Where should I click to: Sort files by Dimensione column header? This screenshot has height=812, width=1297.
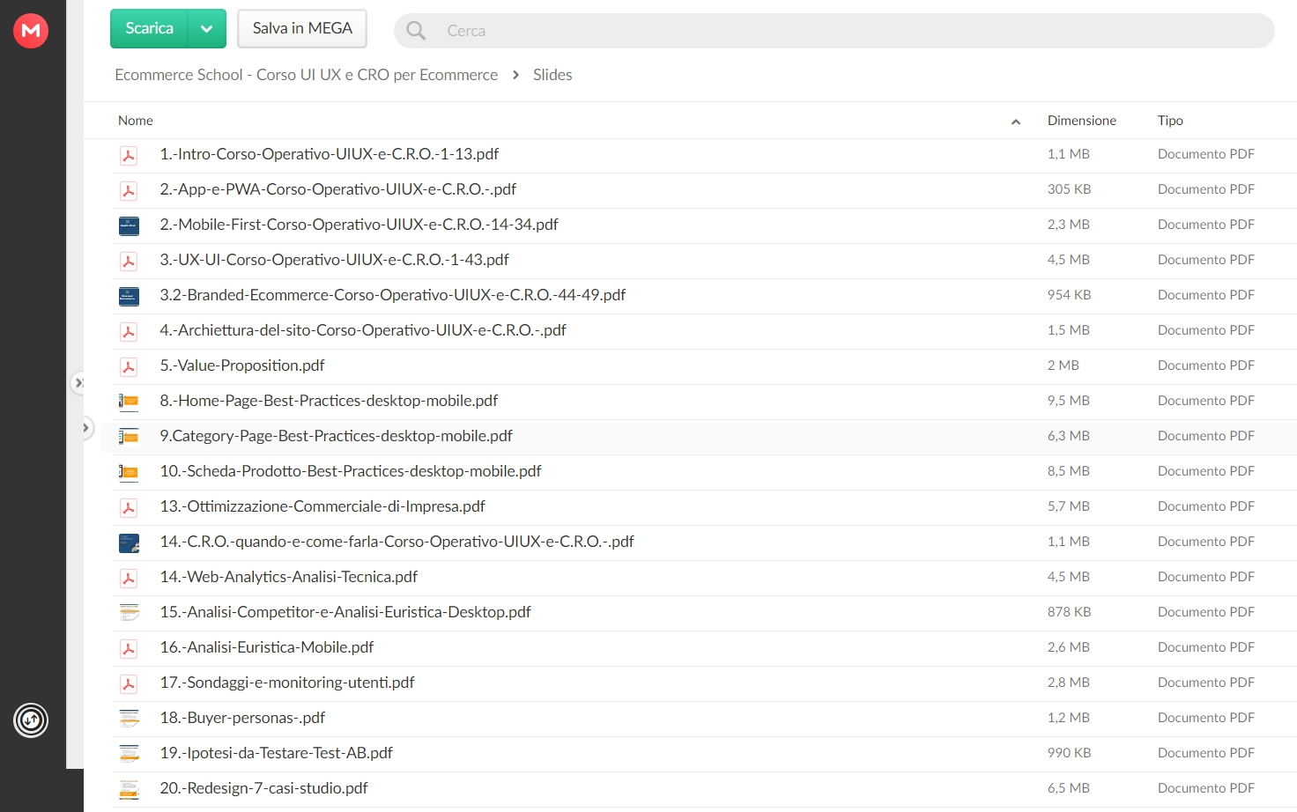point(1081,121)
